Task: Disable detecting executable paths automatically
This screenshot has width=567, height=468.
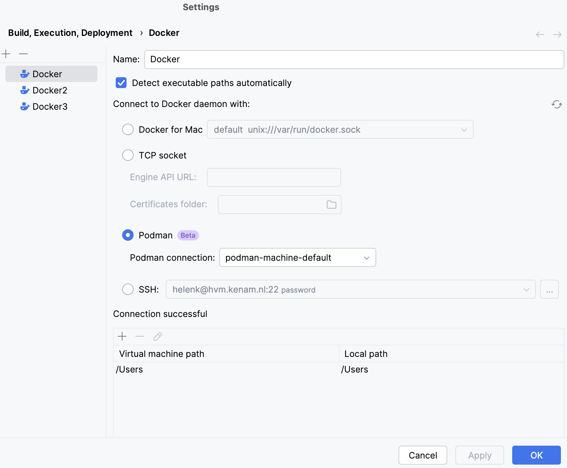Action: coord(121,83)
